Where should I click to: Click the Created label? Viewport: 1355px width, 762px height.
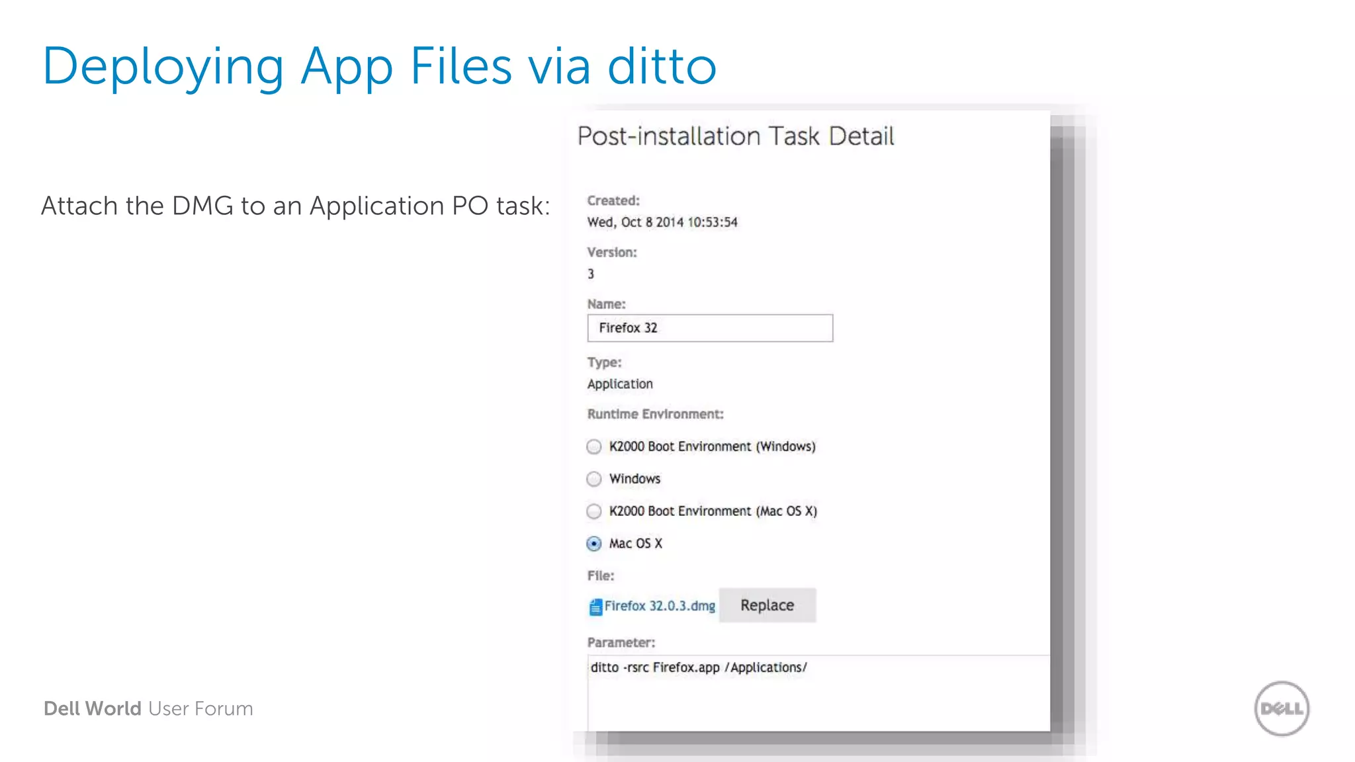613,200
